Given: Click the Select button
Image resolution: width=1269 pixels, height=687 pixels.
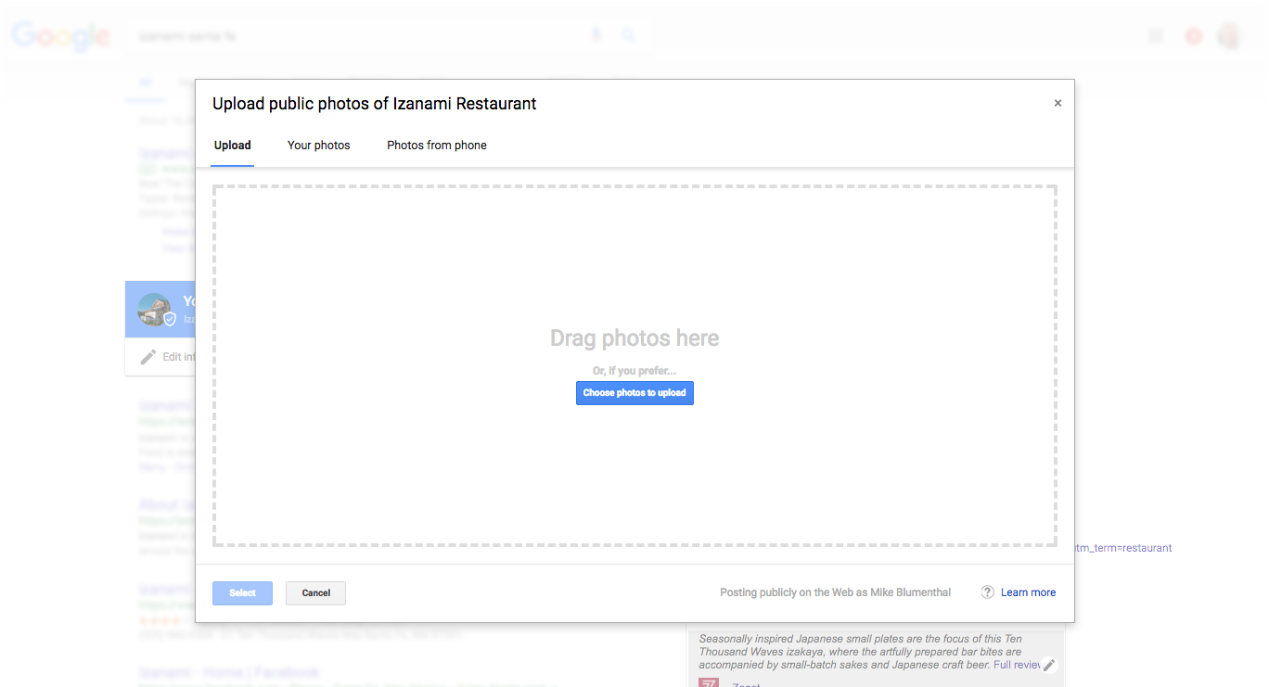Looking at the screenshot, I should (242, 593).
